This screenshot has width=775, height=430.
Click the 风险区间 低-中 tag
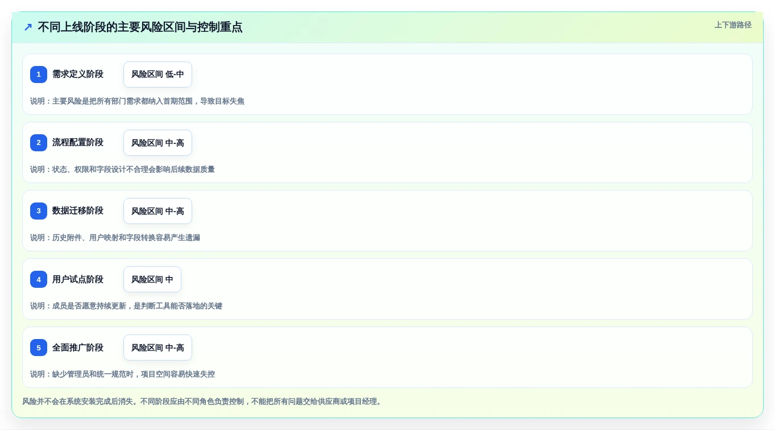click(158, 75)
